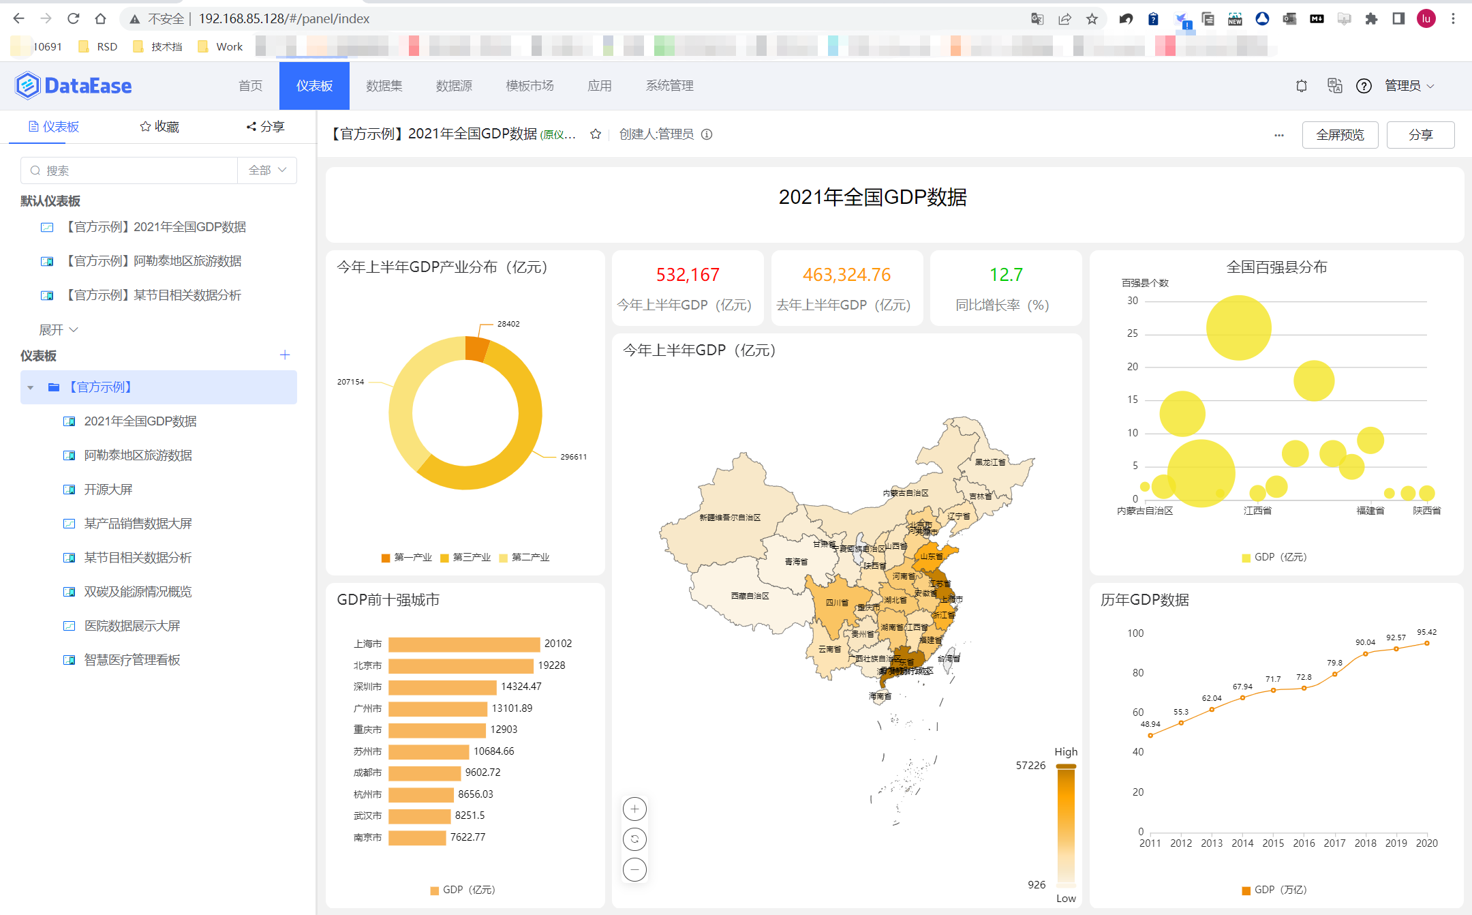The height and width of the screenshot is (915, 1472).
Task: Open the RSD bookmark folder
Action: (98, 46)
